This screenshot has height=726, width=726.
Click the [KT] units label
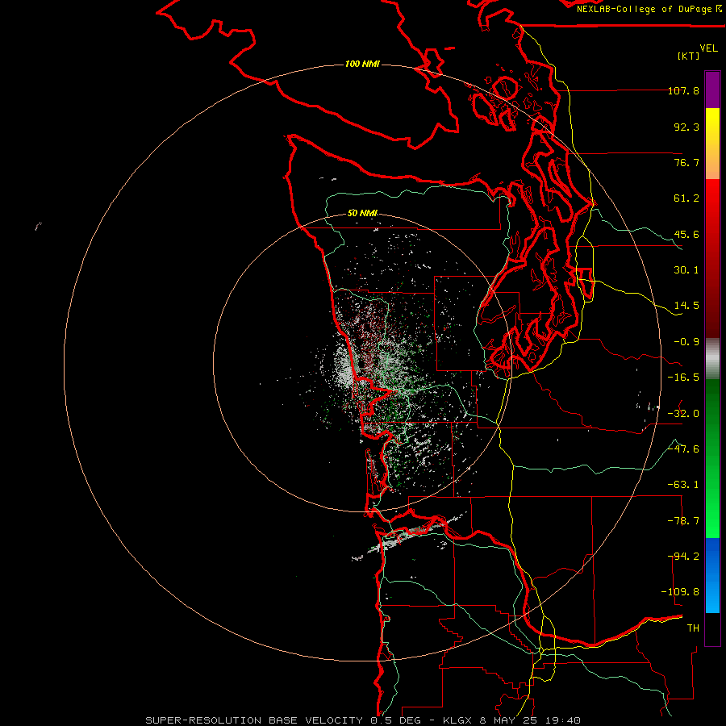[x=689, y=56]
